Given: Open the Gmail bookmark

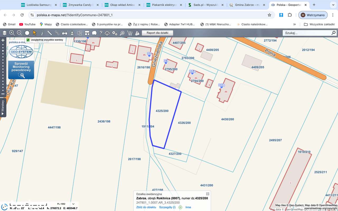Looking at the screenshot, I should click(x=9, y=24).
